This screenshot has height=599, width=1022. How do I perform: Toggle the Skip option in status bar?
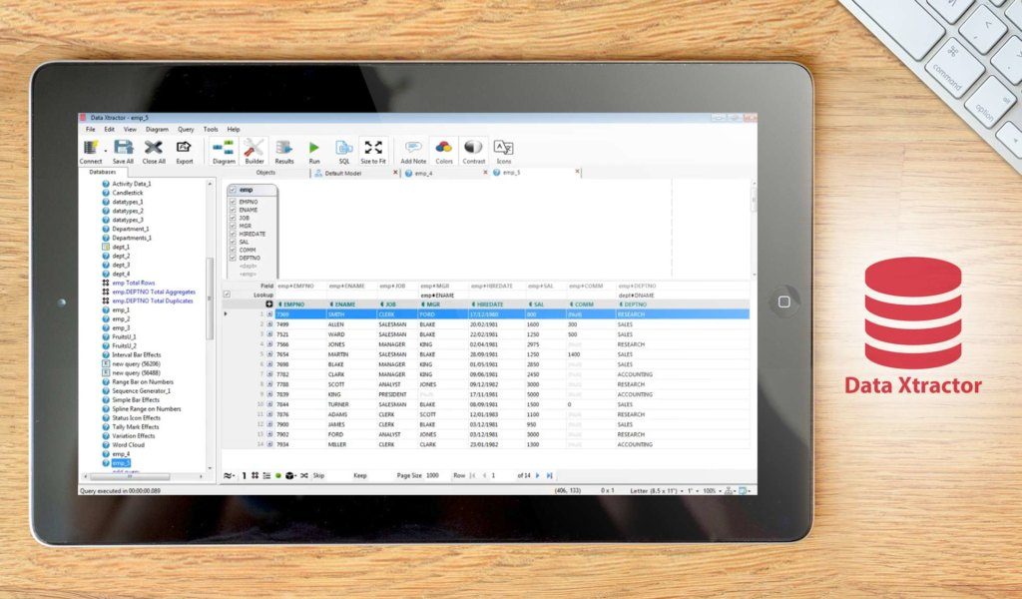click(317, 475)
